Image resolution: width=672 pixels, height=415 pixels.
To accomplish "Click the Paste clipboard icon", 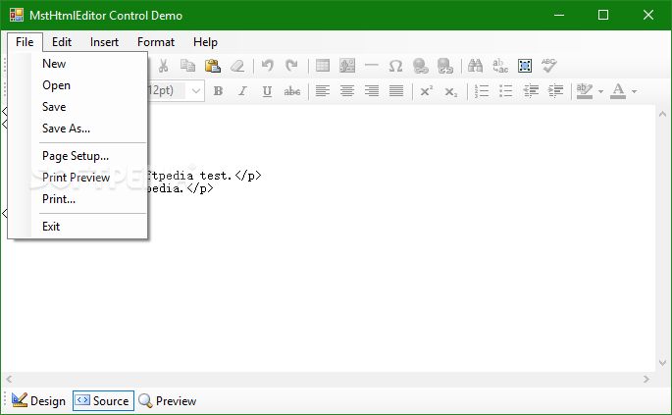I will point(213,66).
